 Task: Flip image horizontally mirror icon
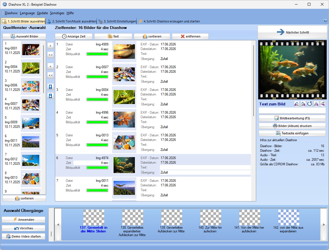(316, 104)
